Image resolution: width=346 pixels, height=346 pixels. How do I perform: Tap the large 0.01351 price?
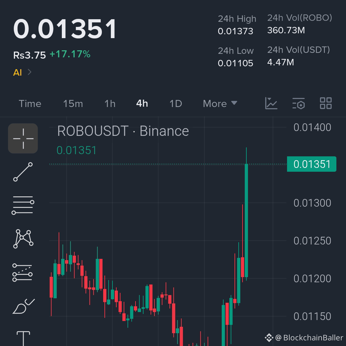point(65,29)
